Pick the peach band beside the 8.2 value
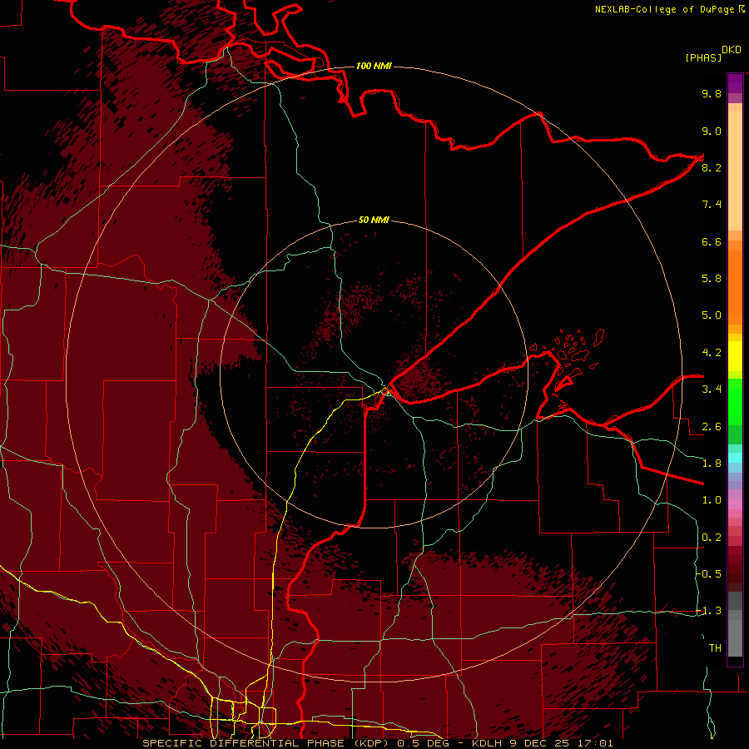749x749 pixels. click(x=735, y=171)
